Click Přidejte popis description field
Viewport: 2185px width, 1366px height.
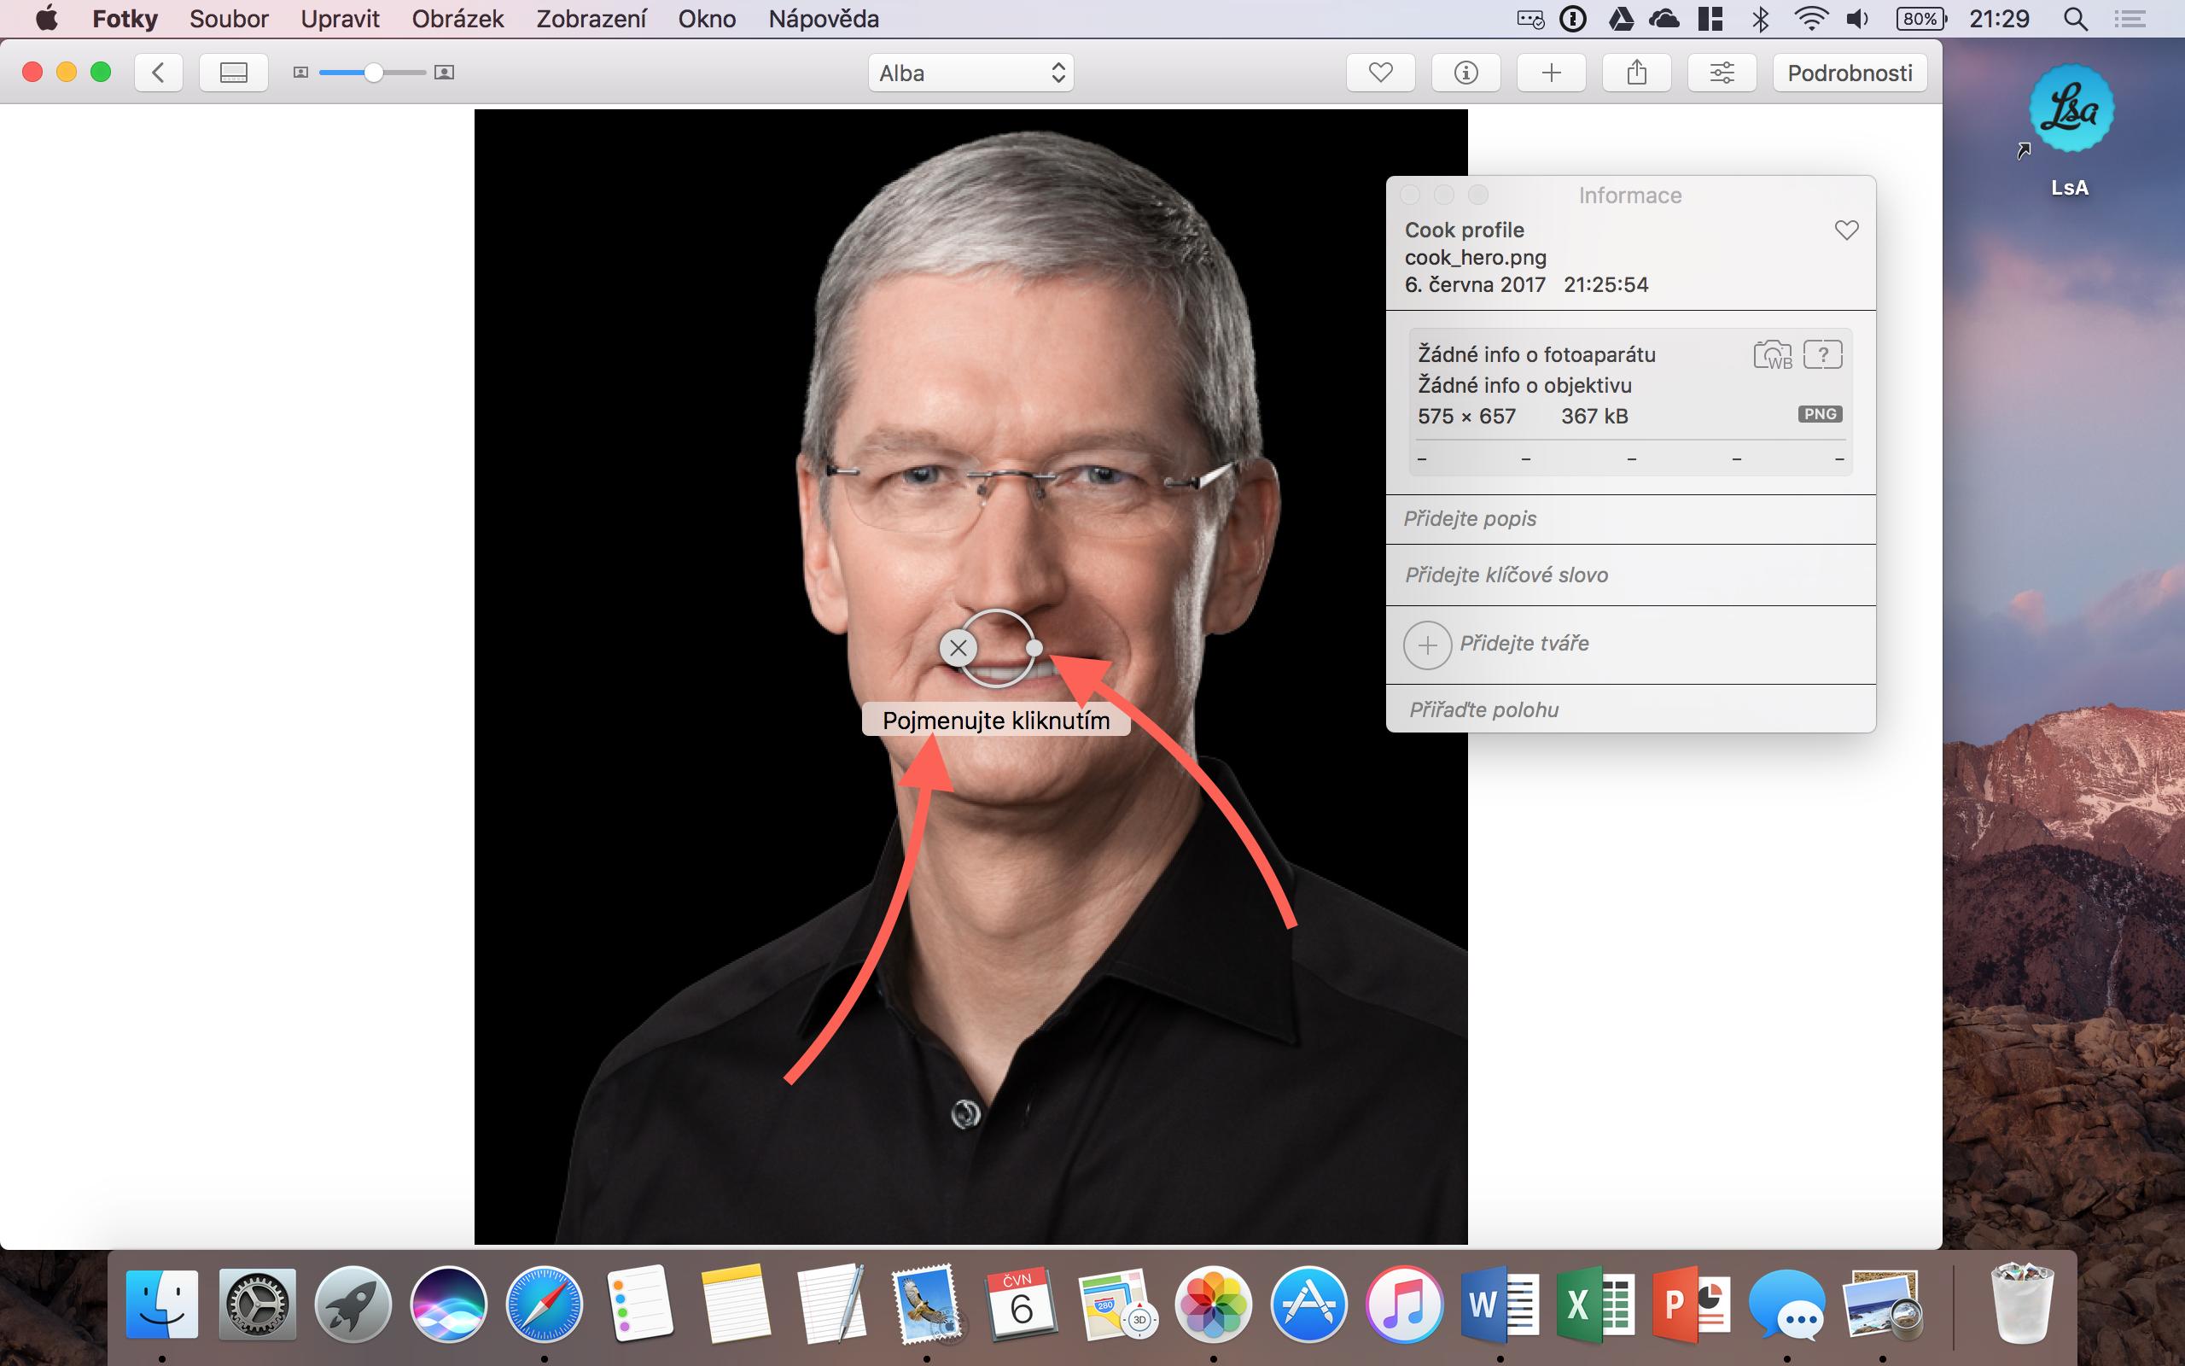1629,518
